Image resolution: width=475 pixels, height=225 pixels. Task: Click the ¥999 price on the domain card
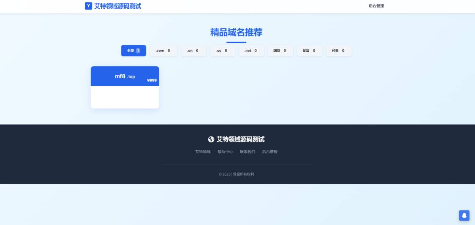[152, 80]
